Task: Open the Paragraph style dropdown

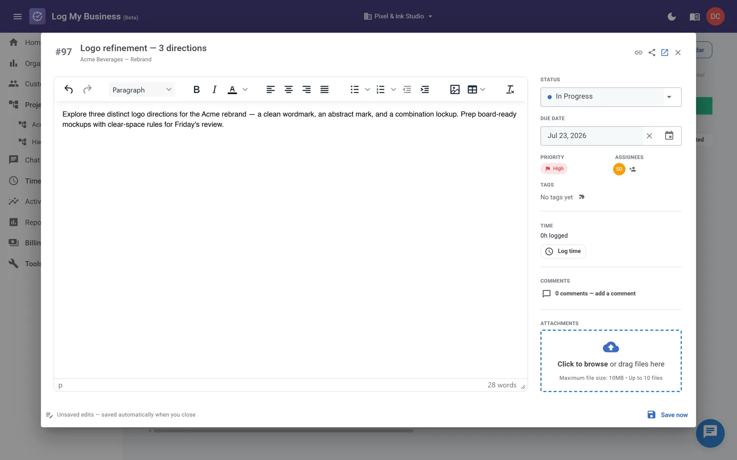Action: pyautogui.click(x=142, y=90)
